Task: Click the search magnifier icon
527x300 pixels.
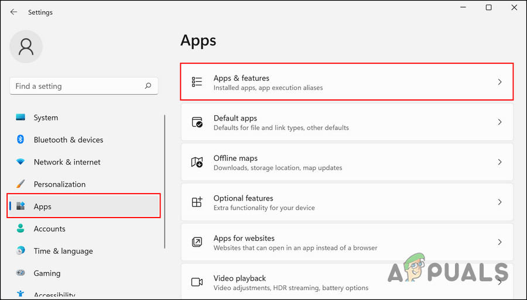Action: (x=148, y=86)
